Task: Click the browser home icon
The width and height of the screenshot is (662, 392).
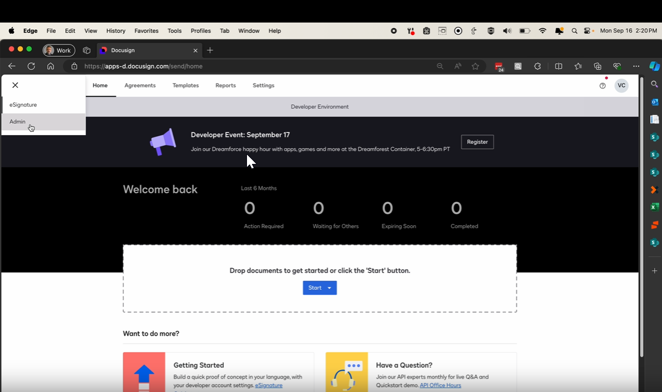Action: [51, 66]
